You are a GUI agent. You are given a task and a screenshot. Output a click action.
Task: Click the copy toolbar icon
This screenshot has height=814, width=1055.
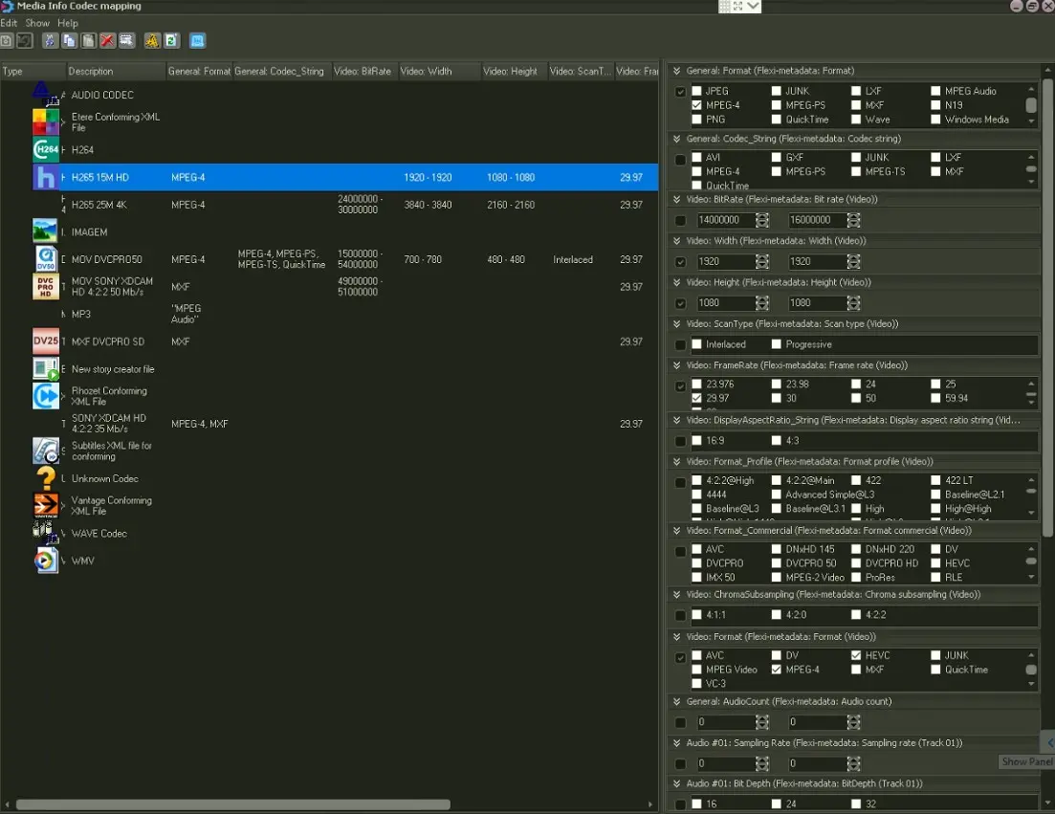(x=69, y=41)
